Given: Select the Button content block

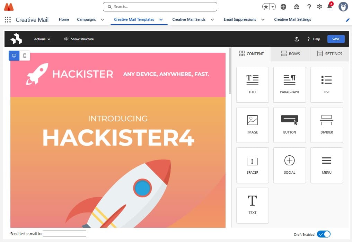Looking at the screenshot, I should tap(289, 125).
